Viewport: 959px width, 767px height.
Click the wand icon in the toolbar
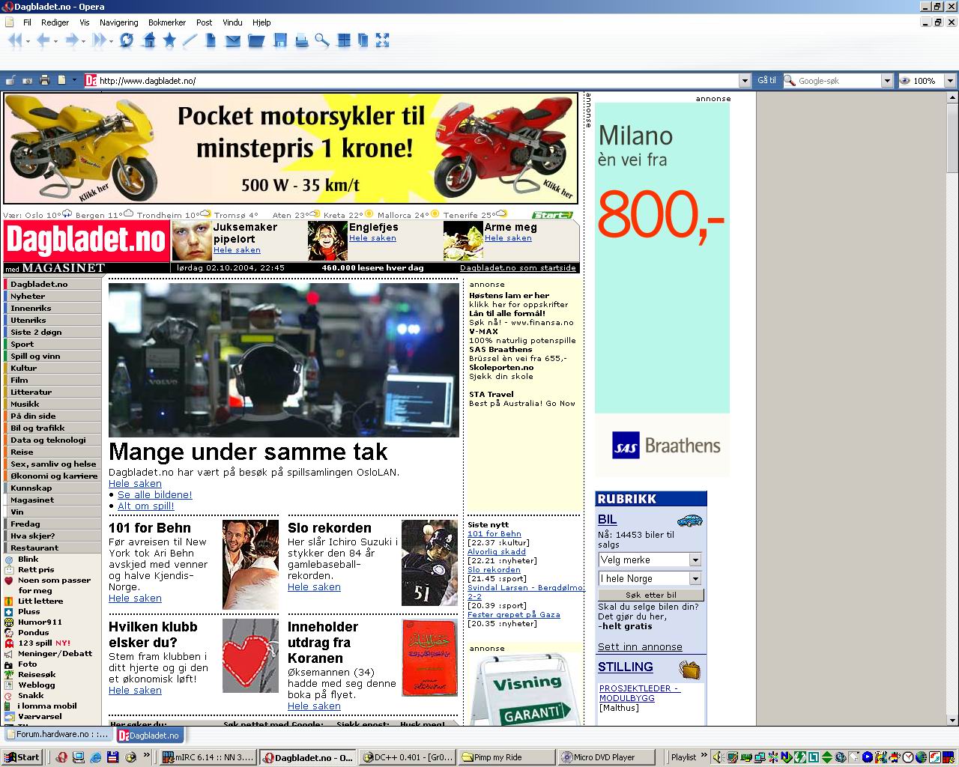point(190,40)
